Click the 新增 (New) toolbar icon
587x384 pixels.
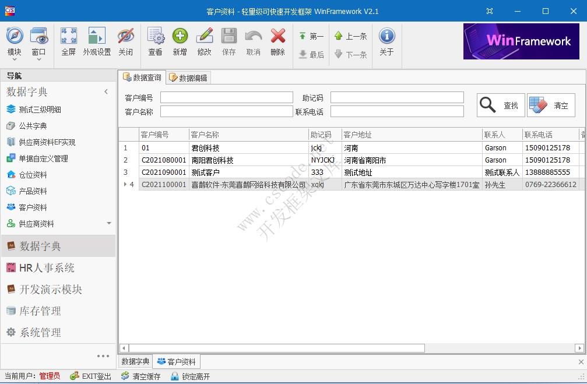[x=180, y=41]
